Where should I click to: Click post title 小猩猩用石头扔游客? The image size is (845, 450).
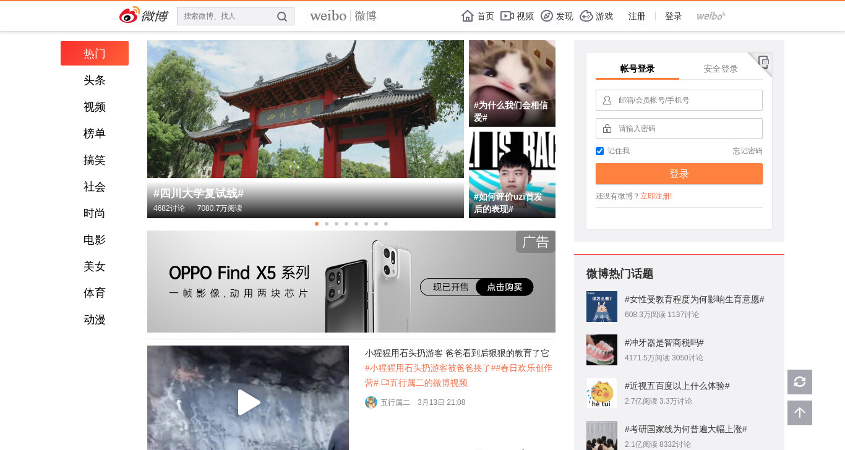tap(457, 354)
